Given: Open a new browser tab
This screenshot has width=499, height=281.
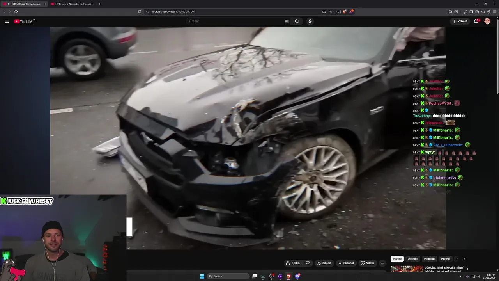Looking at the screenshot, I should coord(100,4).
